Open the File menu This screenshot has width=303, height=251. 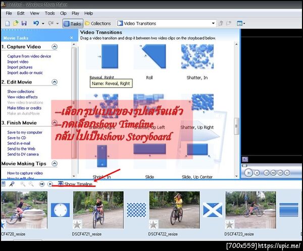(9, 13)
